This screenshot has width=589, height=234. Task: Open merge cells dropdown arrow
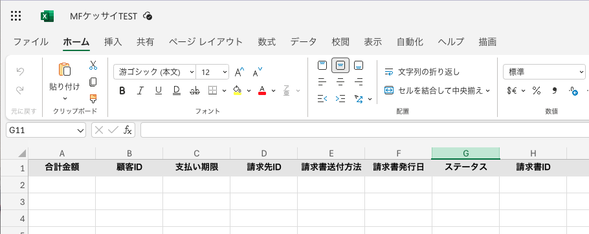(x=488, y=90)
